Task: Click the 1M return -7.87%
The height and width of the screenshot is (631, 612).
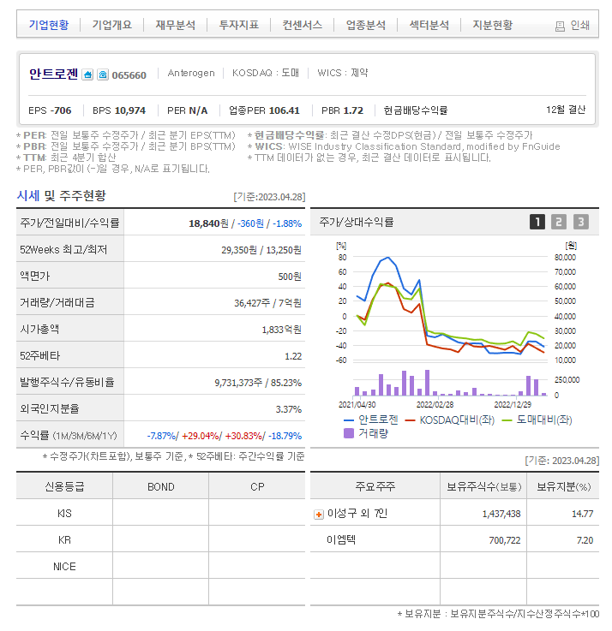Action: pyautogui.click(x=161, y=436)
